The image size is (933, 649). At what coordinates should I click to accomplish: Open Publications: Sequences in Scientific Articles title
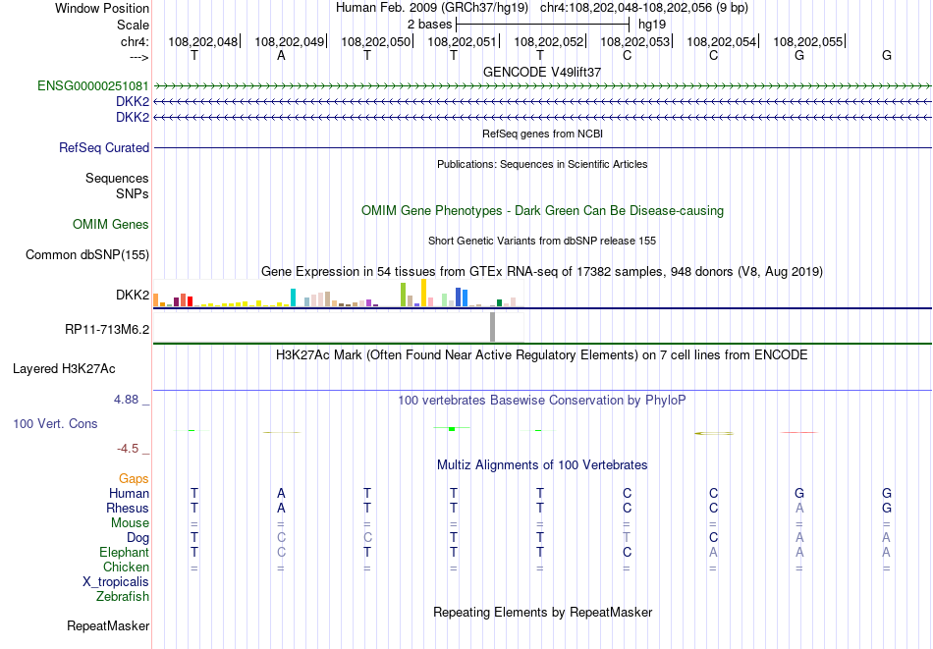[x=542, y=164]
